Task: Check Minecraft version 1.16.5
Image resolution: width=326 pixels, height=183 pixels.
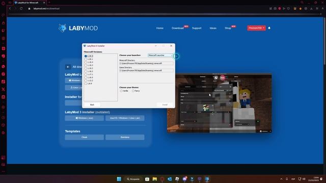Action: pos(86,77)
